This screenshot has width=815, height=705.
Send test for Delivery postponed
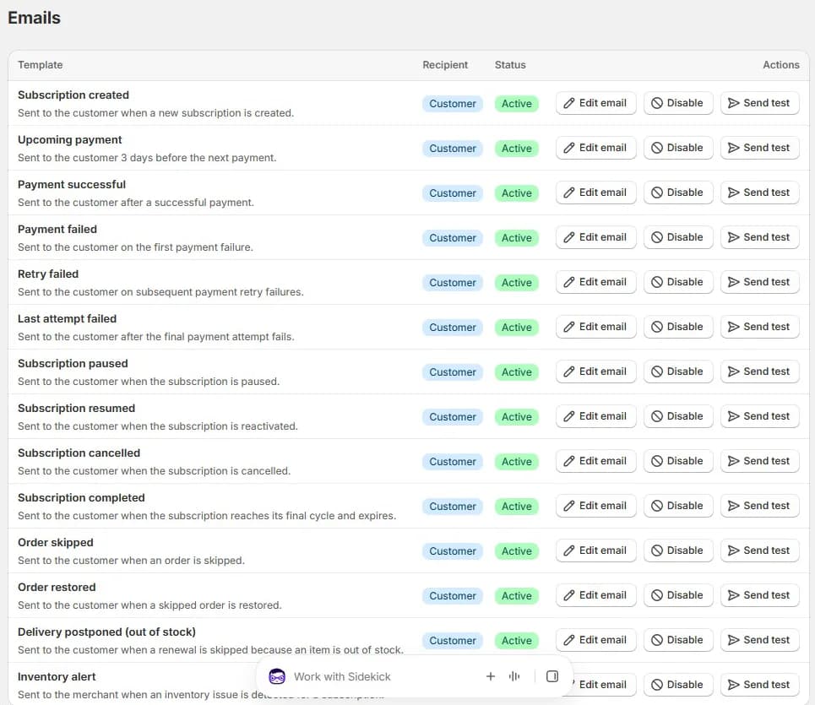pos(759,639)
